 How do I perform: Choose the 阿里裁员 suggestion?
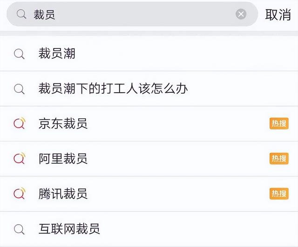pos(63,158)
